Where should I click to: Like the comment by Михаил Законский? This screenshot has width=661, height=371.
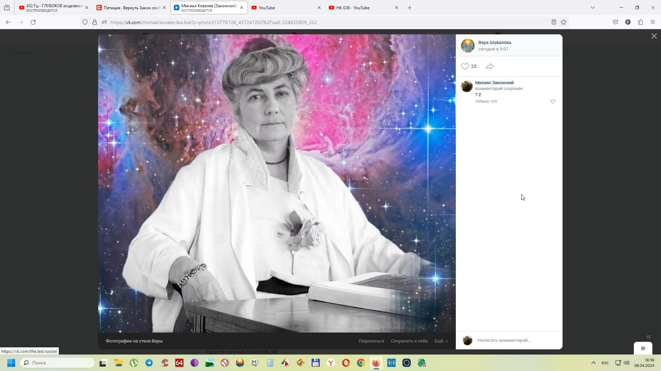tap(553, 101)
